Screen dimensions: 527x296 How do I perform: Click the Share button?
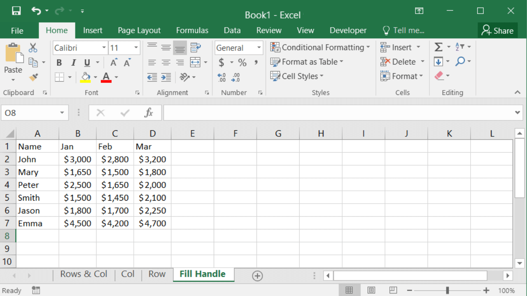point(497,30)
